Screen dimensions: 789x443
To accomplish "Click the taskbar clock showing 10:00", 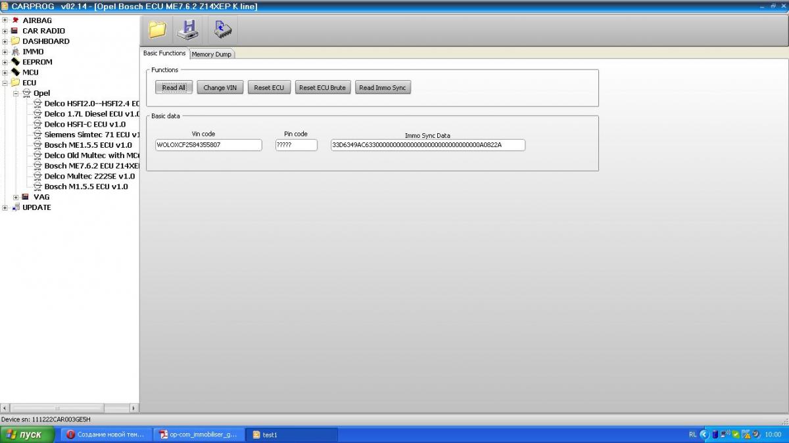I will (x=773, y=434).
